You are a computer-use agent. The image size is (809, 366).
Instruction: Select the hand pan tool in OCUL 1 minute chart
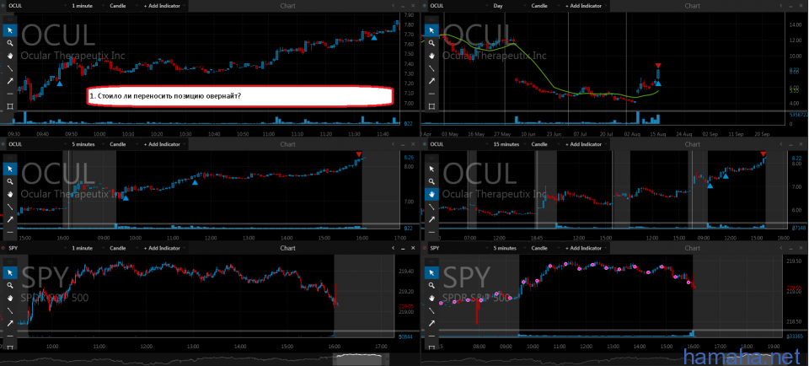(10, 56)
